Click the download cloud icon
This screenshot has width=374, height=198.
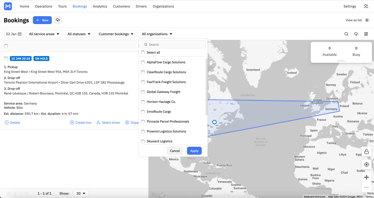coord(356,34)
